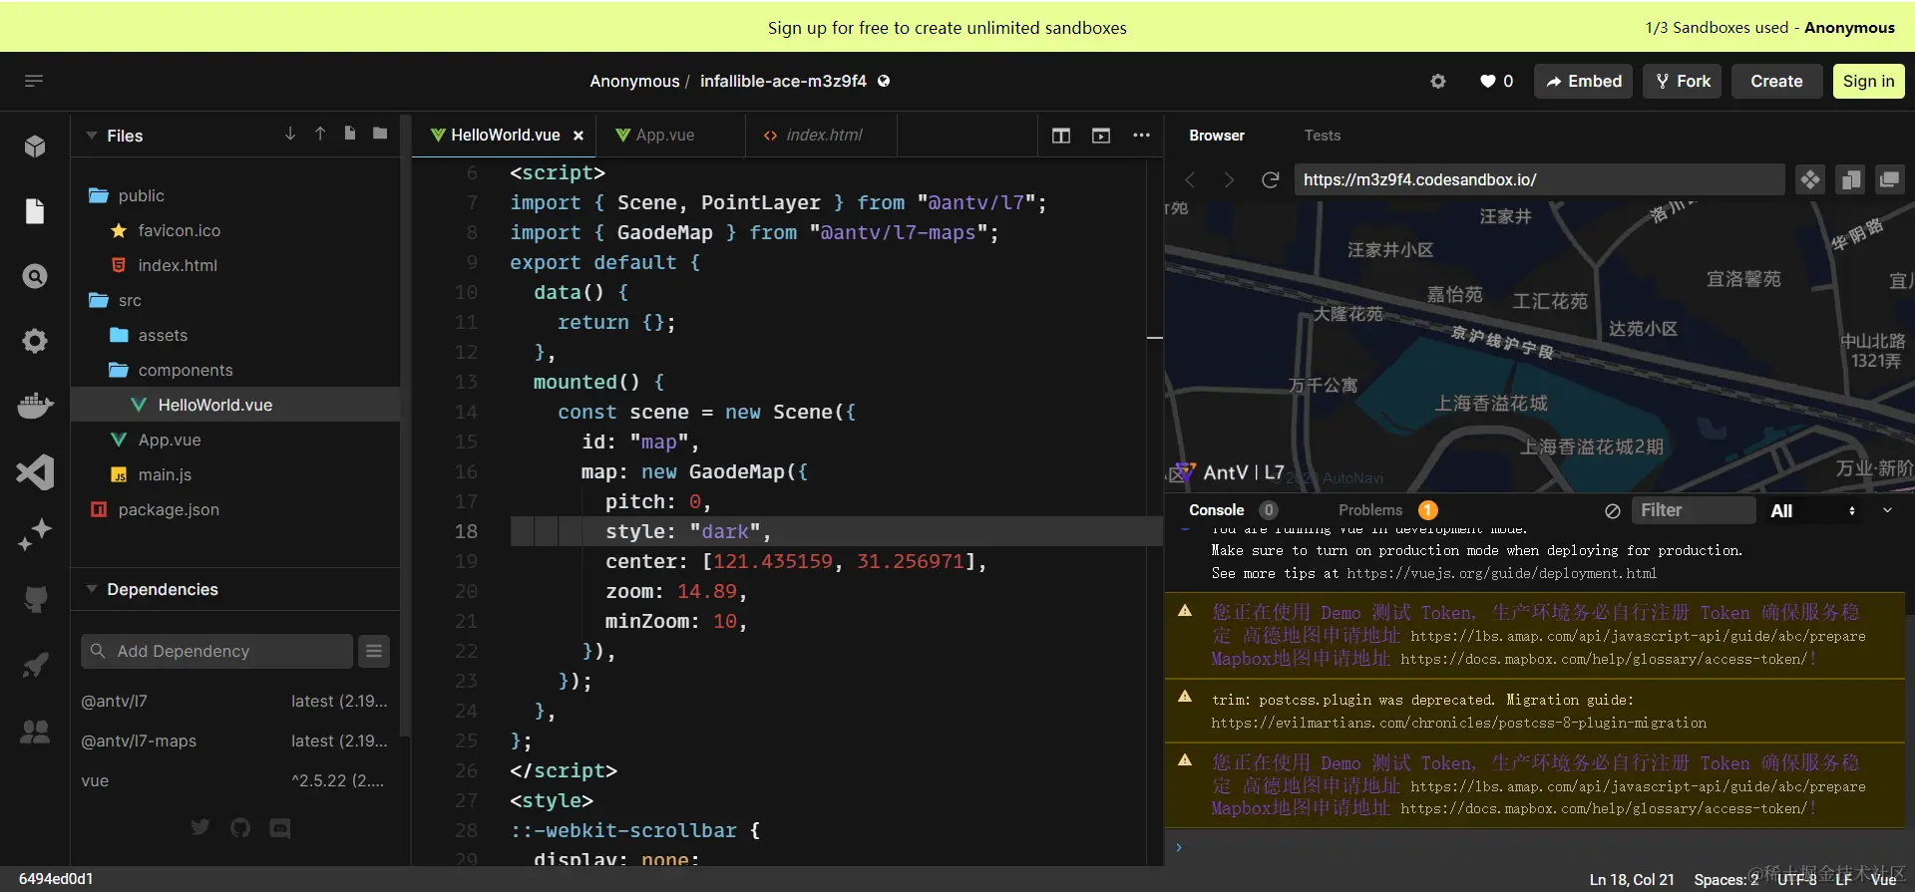Go back in the preview browser
The height and width of the screenshot is (892, 1915).
(1190, 179)
